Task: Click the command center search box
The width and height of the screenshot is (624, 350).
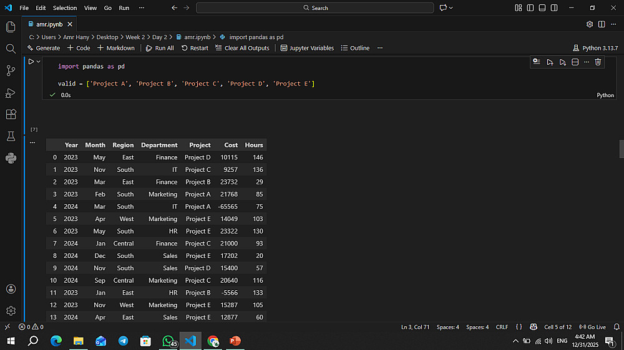Action: (x=314, y=8)
